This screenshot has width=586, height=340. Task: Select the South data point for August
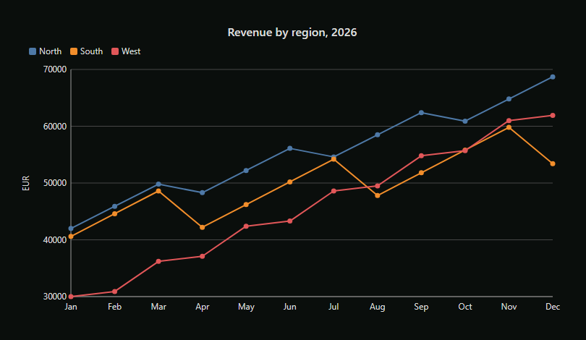(x=378, y=195)
